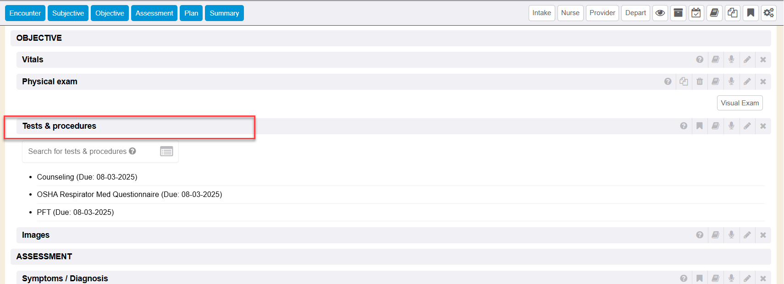The image size is (784, 284).
Task: Click the microphone icon in Vitals row
Action: coord(731,60)
